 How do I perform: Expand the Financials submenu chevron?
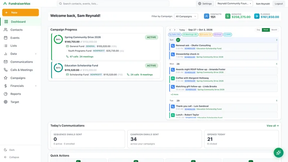pos(36,86)
